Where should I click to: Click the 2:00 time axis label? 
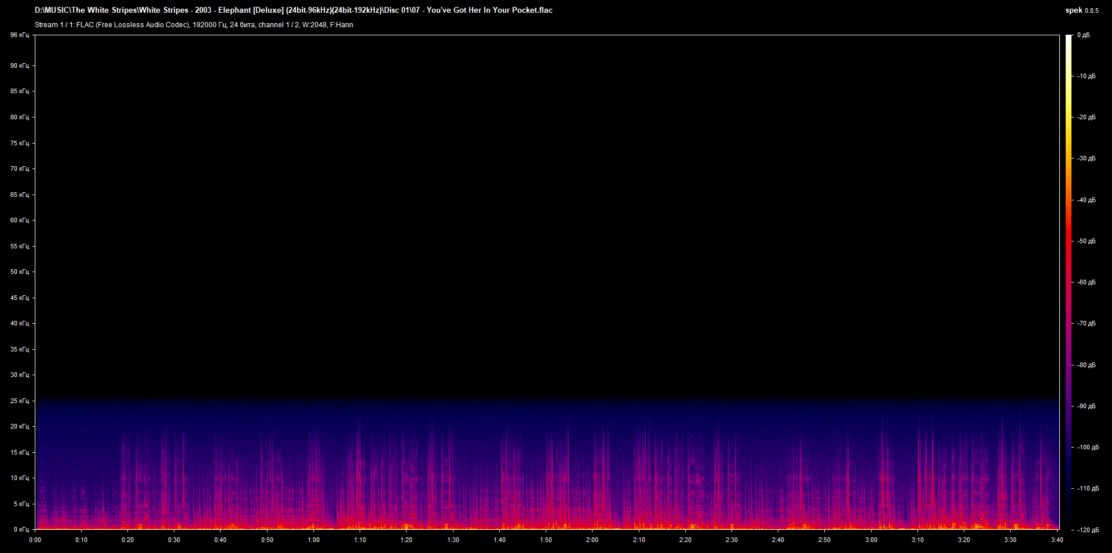592,540
